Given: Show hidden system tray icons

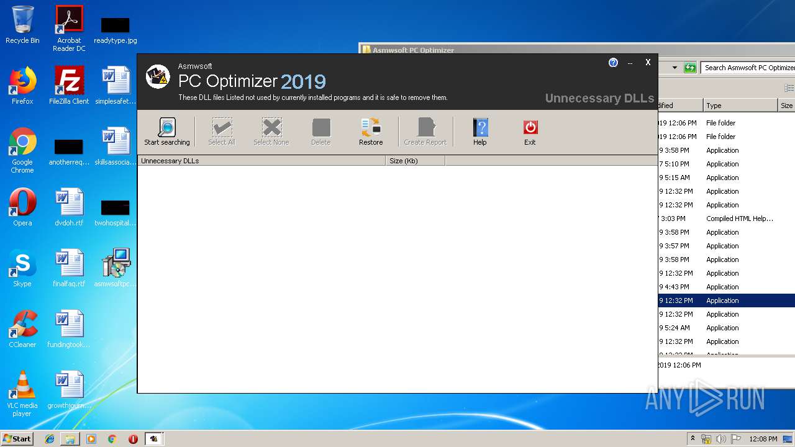Looking at the screenshot, I should pyautogui.click(x=693, y=439).
